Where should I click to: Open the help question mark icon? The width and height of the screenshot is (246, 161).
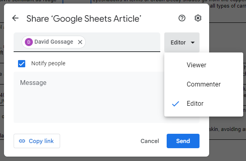coord(182,18)
